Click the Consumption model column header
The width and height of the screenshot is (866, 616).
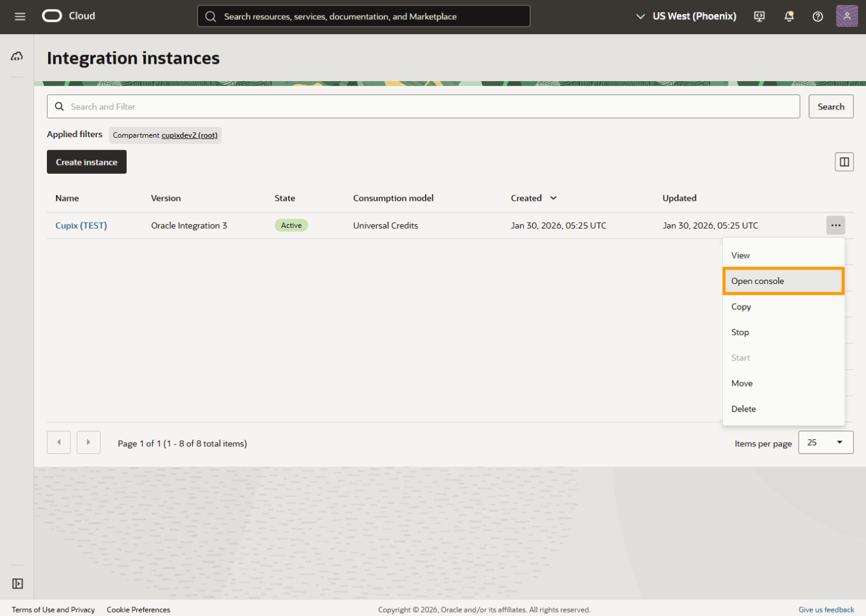[x=393, y=198]
